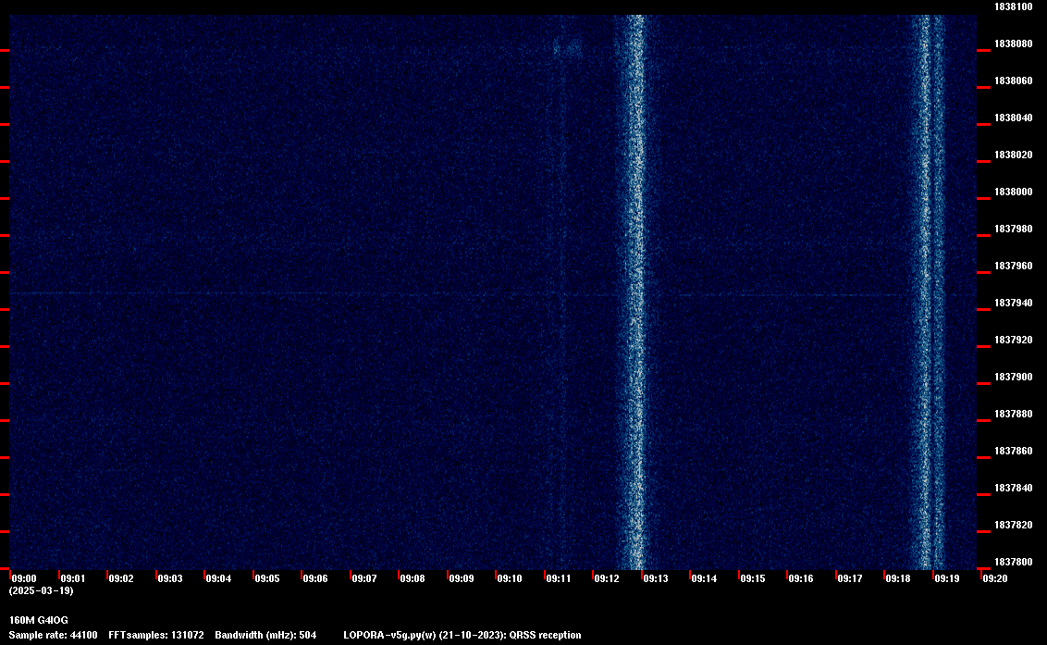
Task: Click the 09:11 time axis label
Action: pyautogui.click(x=559, y=578)
